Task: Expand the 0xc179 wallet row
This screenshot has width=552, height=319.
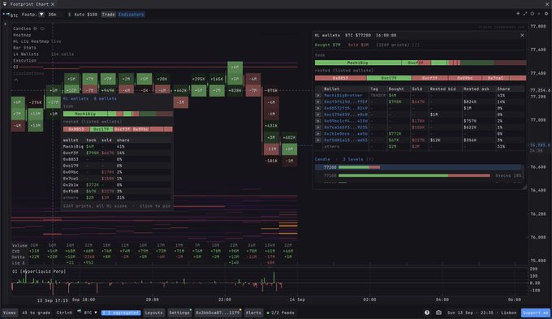Action: [318, 114]
